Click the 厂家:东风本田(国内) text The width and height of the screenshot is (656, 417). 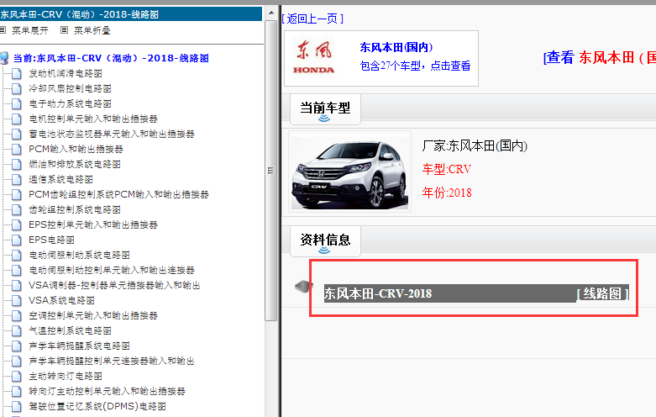coord(475,145)
